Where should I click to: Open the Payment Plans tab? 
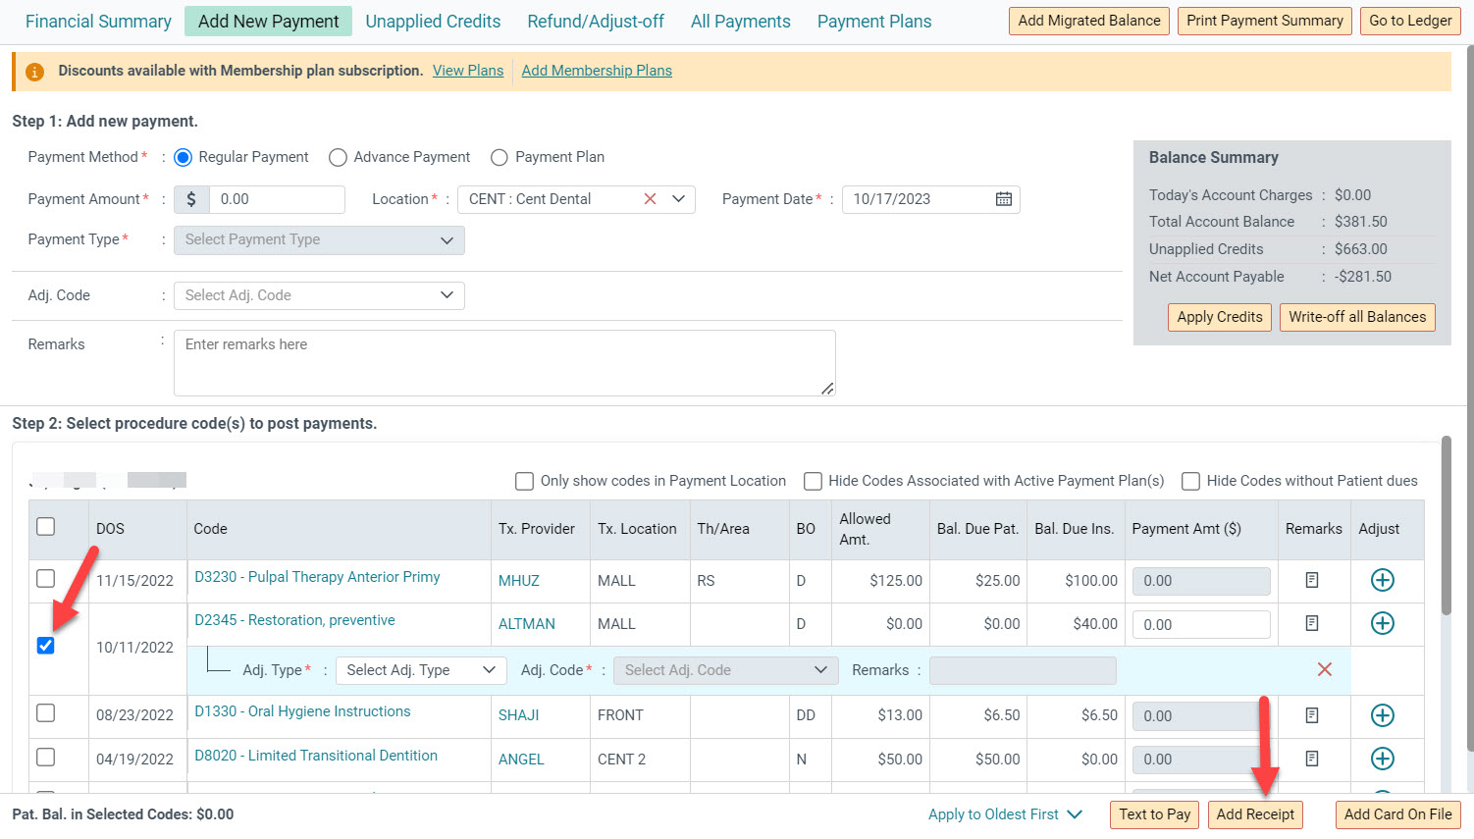coord(874,22)
